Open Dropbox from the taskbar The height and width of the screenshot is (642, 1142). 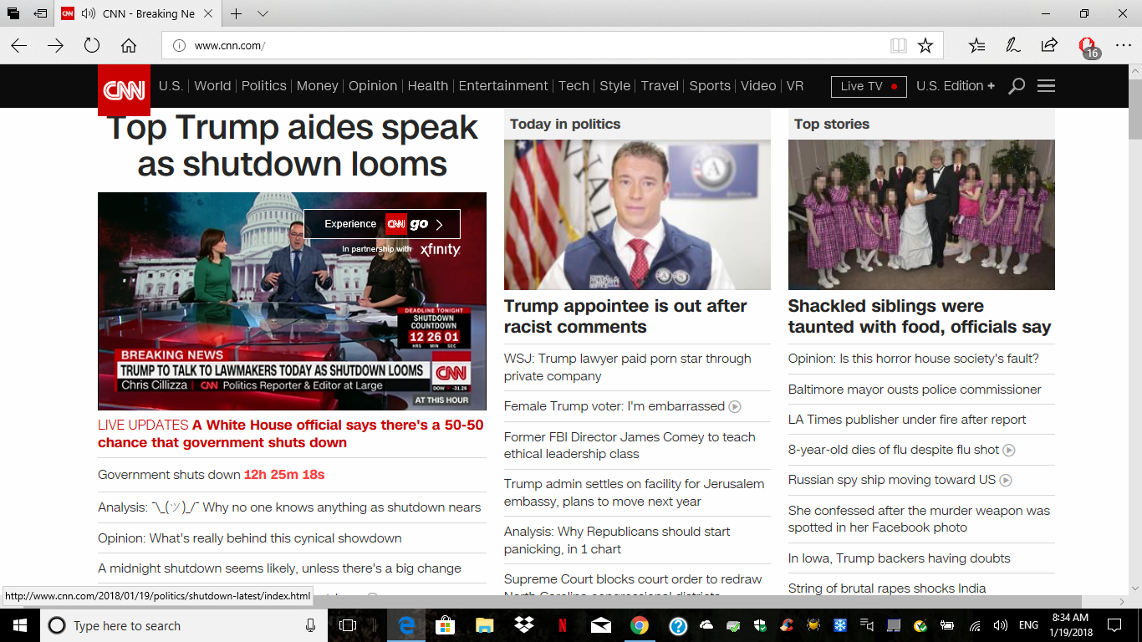tap(524, 625)
